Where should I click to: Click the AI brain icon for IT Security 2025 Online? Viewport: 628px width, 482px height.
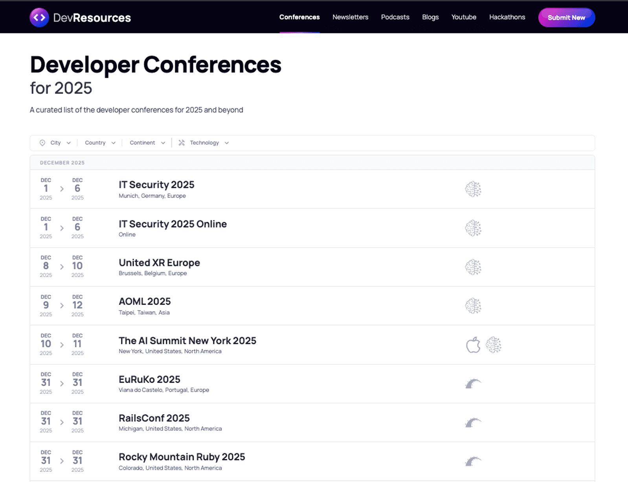(473, 228)
